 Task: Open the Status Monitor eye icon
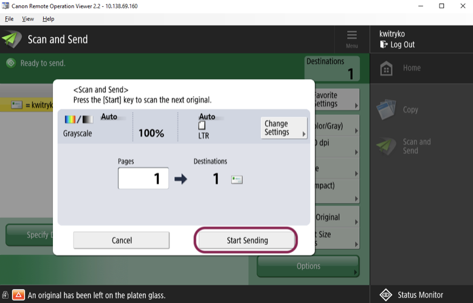[x=386, y=295]
